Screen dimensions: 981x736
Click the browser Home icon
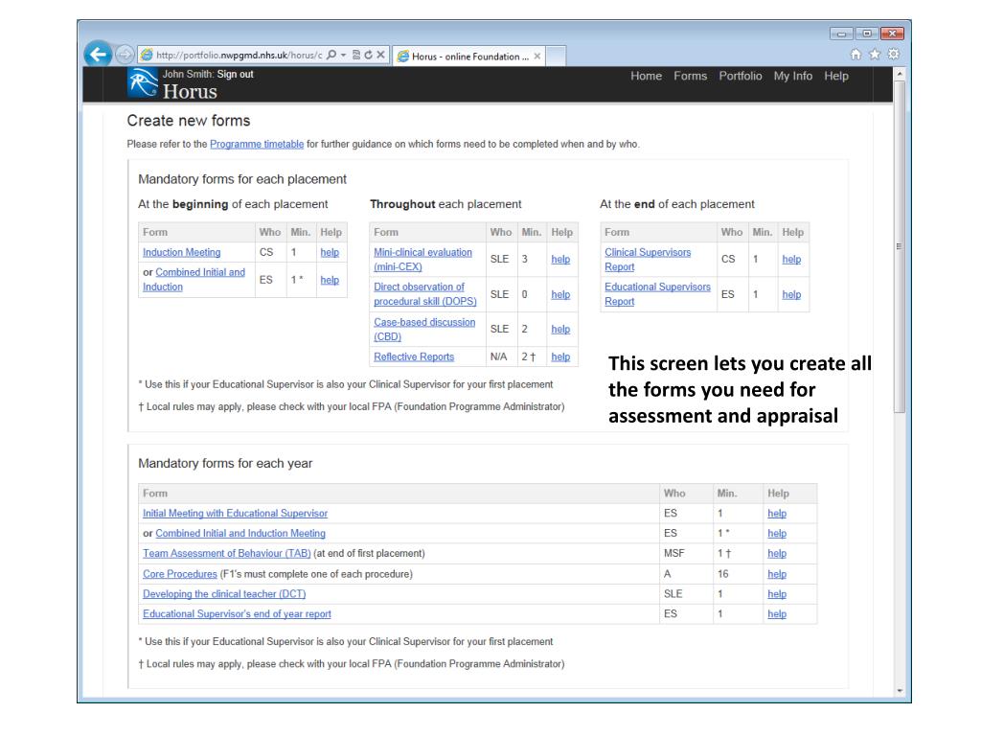pyautogui.click(x=856, y=55)
